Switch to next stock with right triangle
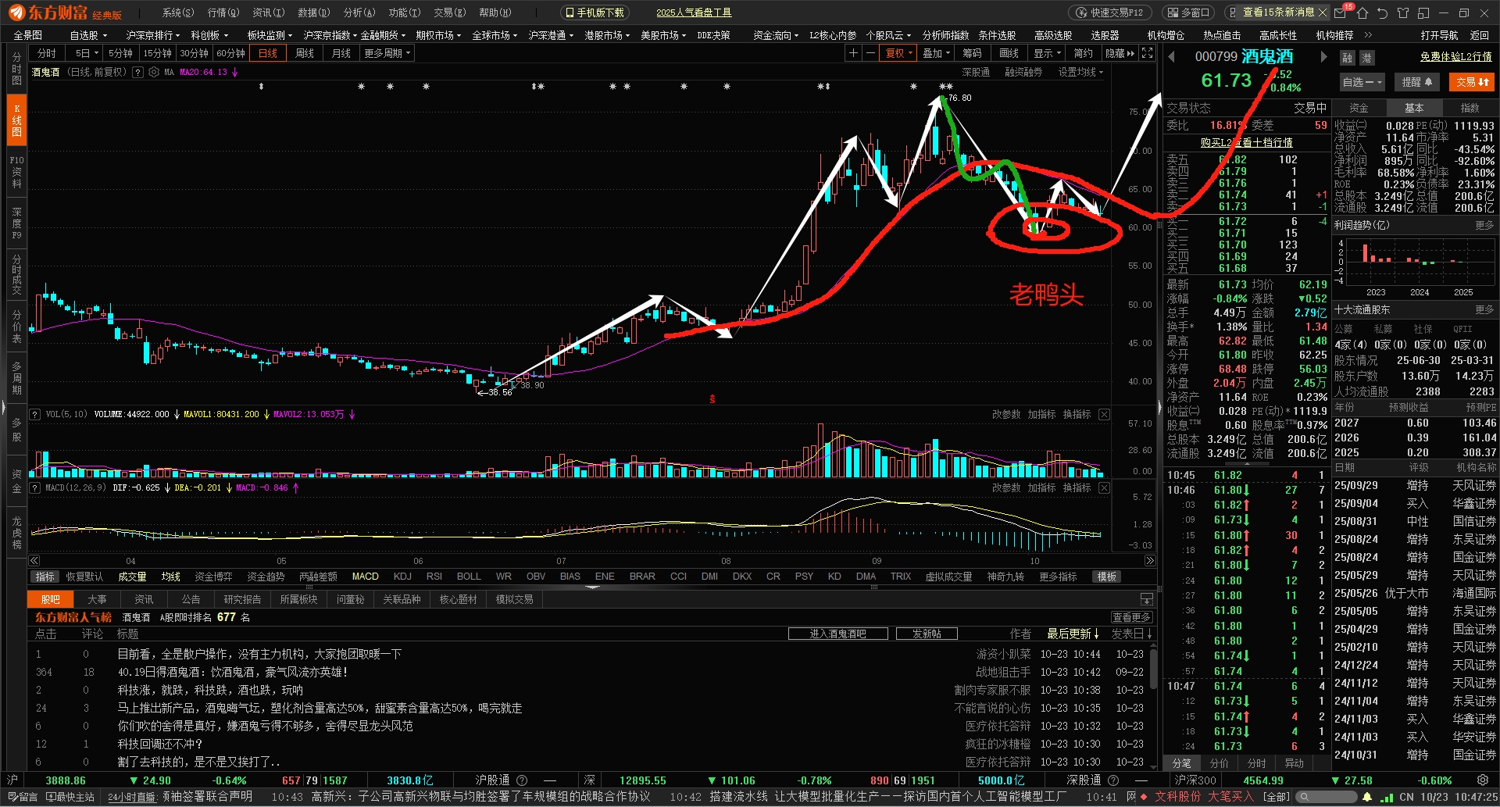Image resolution: width=1500 pixels, height=807 pixels. click(1323, 56)
